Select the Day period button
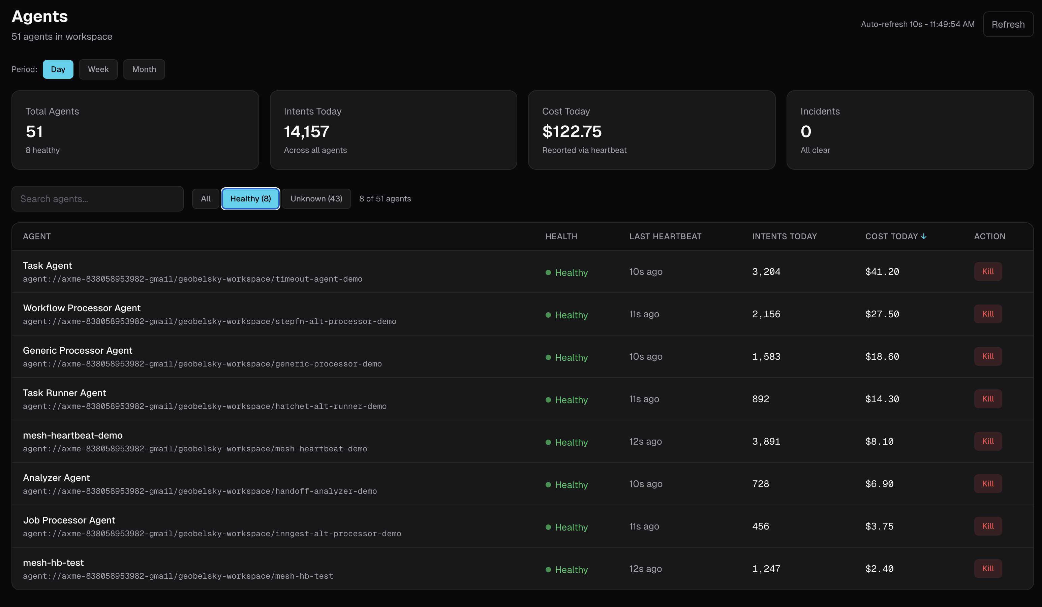The width and height of the screenshot is (1042, 607). [x=58, y=69]
